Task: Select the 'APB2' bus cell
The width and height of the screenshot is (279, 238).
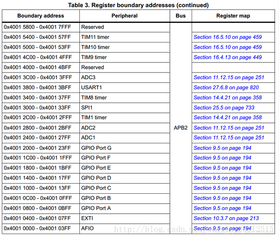Action: pos(181,128)
